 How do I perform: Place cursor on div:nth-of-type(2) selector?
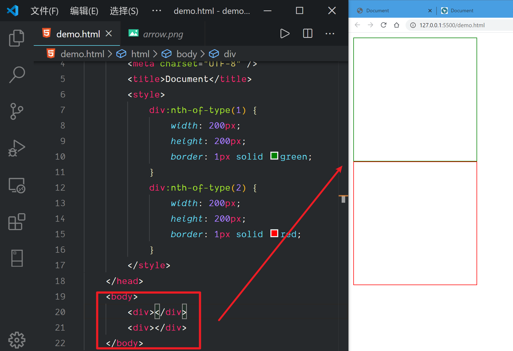[197, 188]
